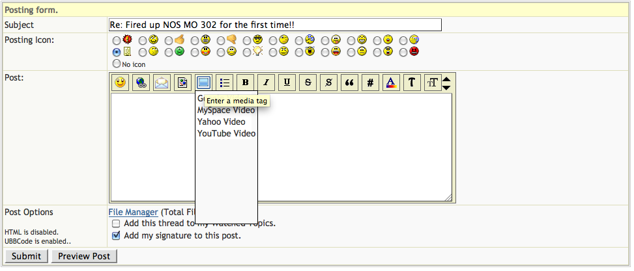This screenshot has height=271, width=634.
Task: Insert a quote block using quote icon
Action: (x=349, y=83)
